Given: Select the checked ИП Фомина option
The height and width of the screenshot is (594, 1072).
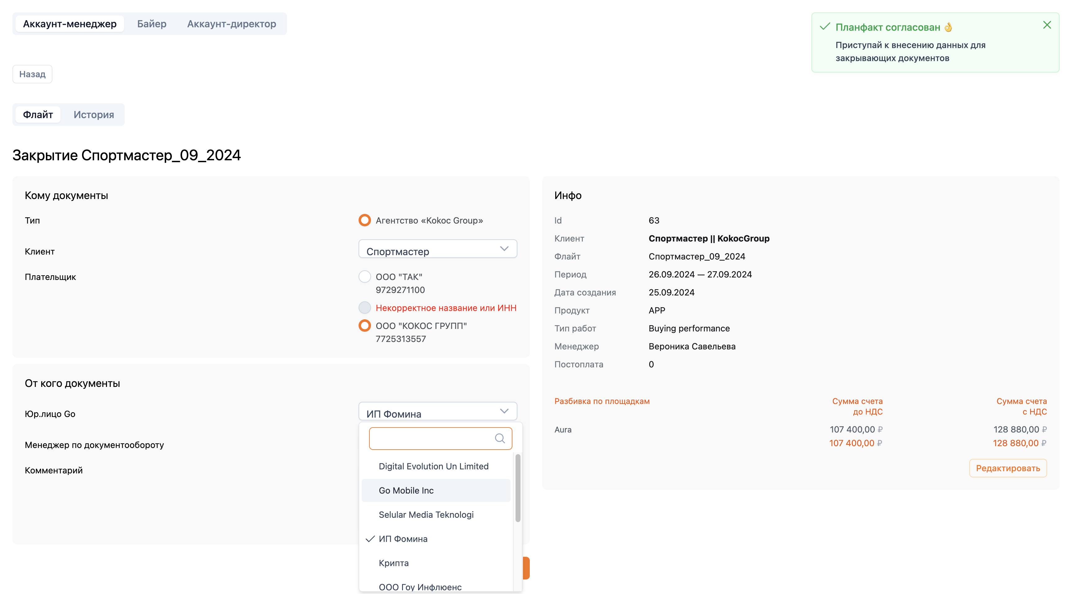Looking at the screenshot, I should tap(403, 539).
